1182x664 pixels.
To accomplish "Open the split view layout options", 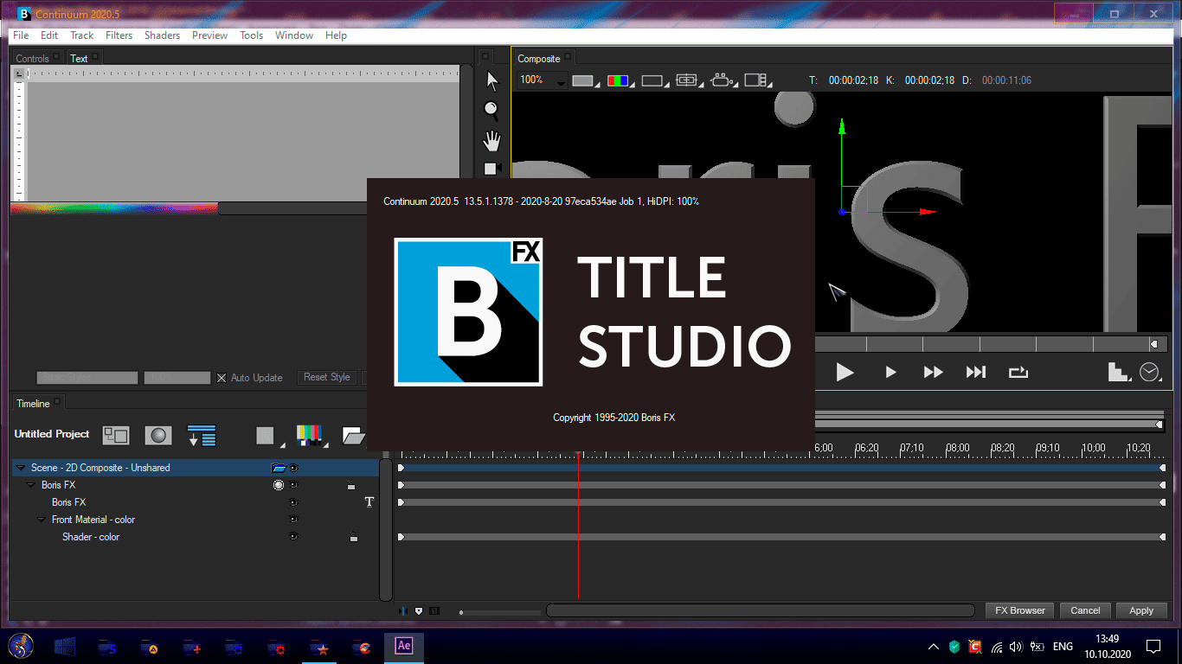I will click(757, 80).
